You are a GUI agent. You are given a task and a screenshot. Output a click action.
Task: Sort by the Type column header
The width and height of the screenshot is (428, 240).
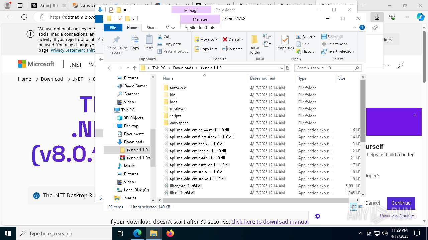[x=302, y=78]
